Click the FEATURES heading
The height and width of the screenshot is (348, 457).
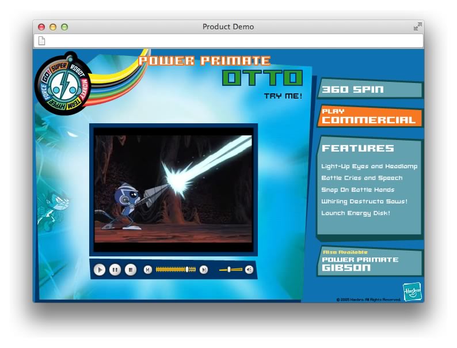point(357,148)
